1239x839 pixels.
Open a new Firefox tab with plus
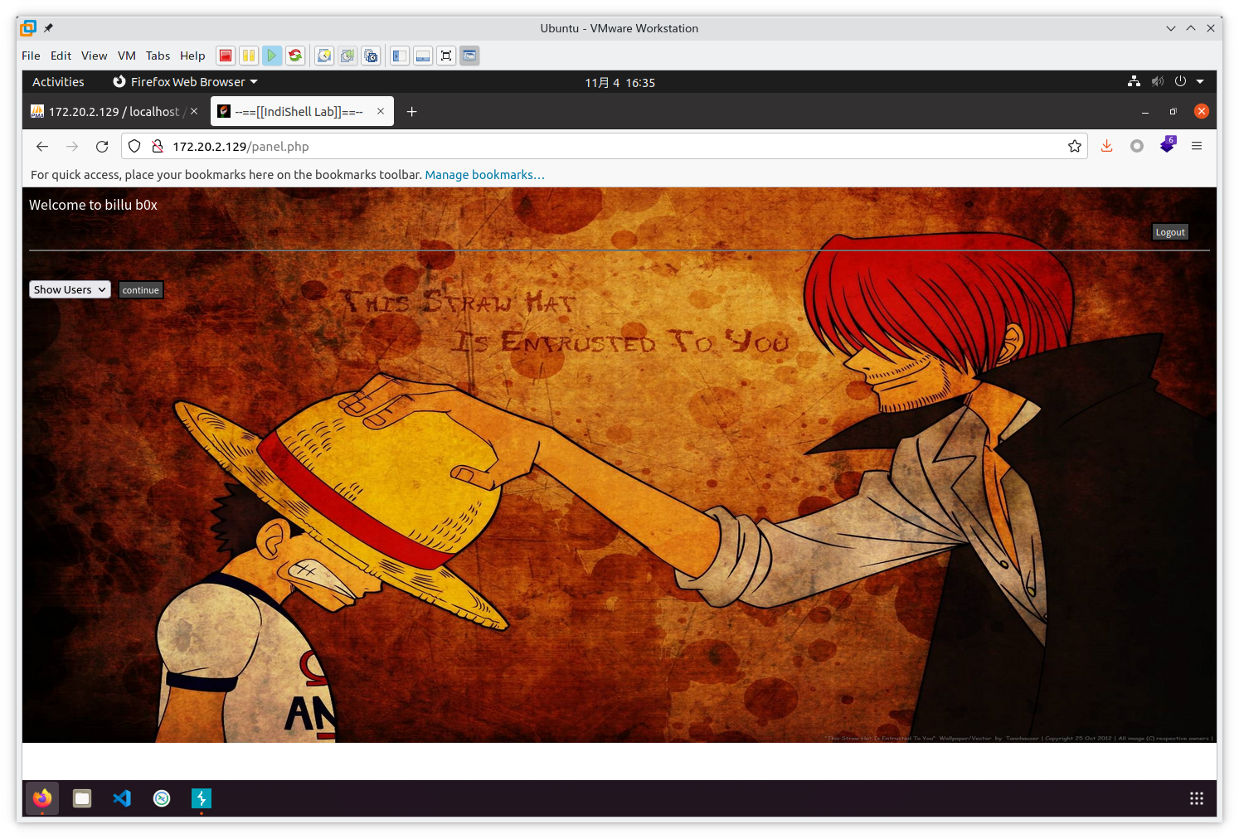(x=411, y=112)
